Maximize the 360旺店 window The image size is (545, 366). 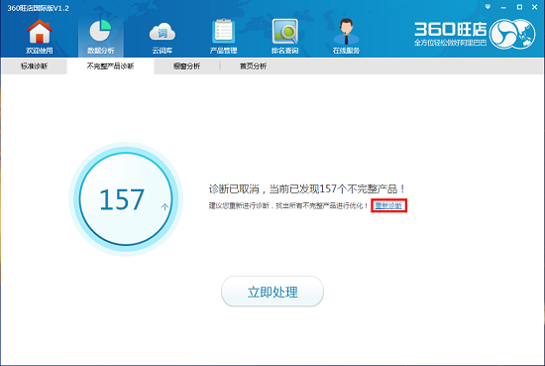tap(519, 7)
